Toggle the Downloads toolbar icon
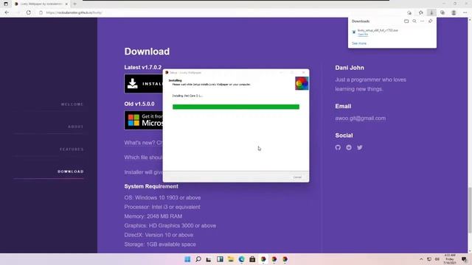The height and width of the screenshot is (265, 472). click(431, 13)
